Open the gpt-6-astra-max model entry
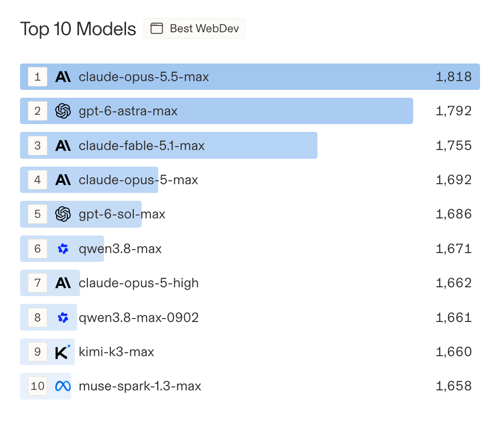502x427 pixels. pyautogui.click(x=250, y=111)
